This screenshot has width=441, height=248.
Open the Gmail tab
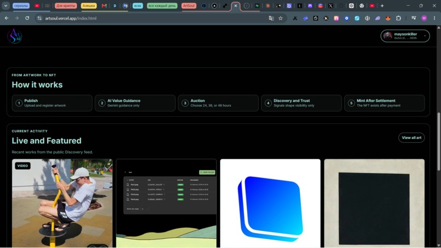tap(104, 5)
